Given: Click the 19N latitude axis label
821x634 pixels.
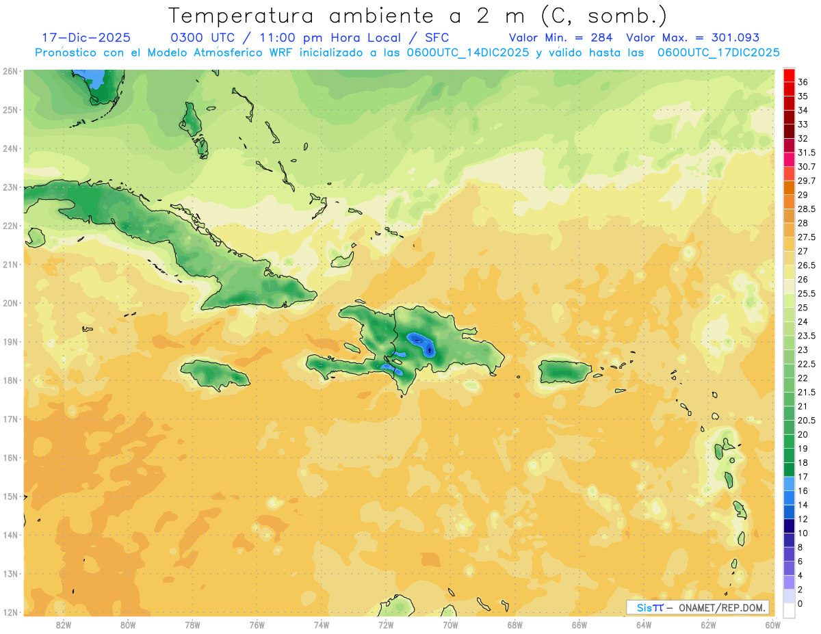Looking at the screenshot, I should (10, 342).
